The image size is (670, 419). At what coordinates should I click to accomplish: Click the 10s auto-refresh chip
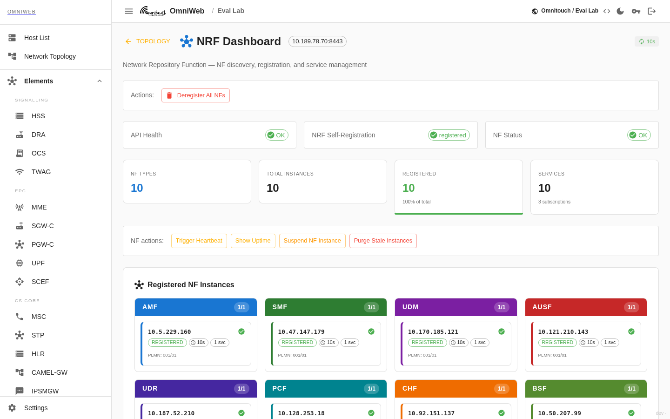pyautogui.click(x=647, y=41)
